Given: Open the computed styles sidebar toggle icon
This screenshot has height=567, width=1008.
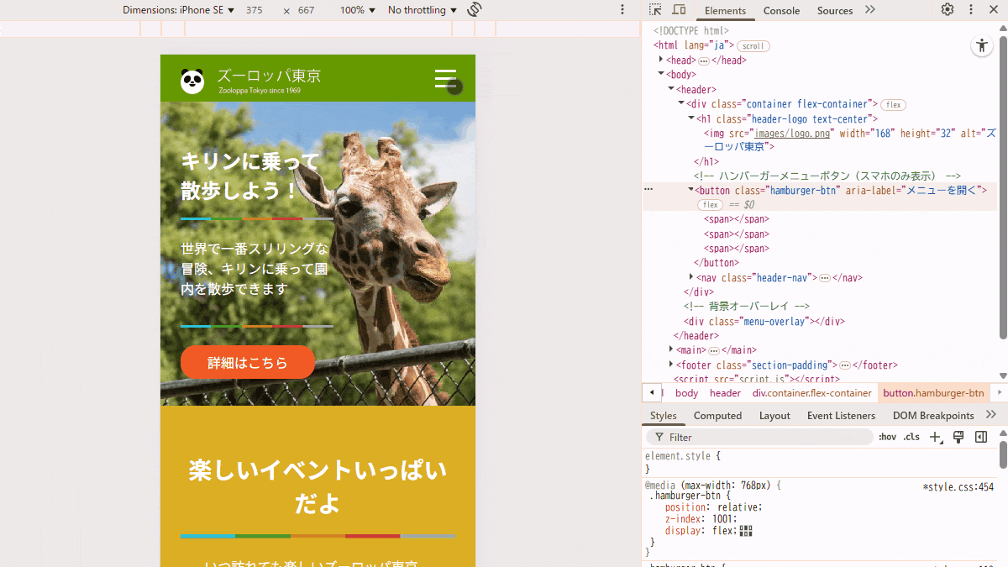Looking at the screenshot, I should [x=980, y=437].
